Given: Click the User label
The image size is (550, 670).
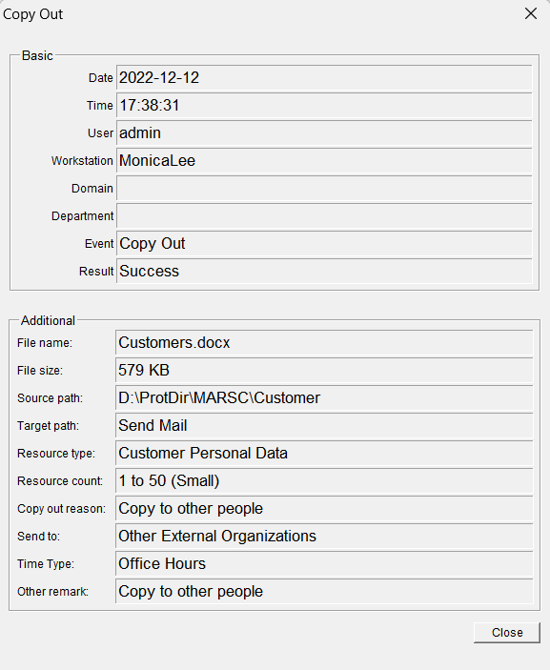Looking at the screenshot, I should [x=100, y=133].
